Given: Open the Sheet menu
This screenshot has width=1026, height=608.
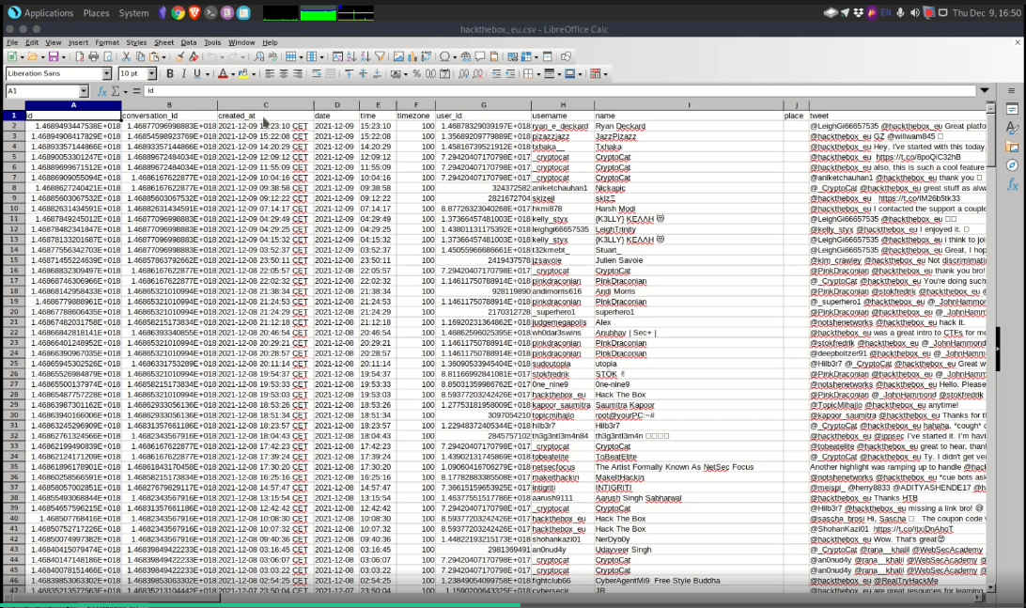Looking at the screenshot, I should (163, 42).
